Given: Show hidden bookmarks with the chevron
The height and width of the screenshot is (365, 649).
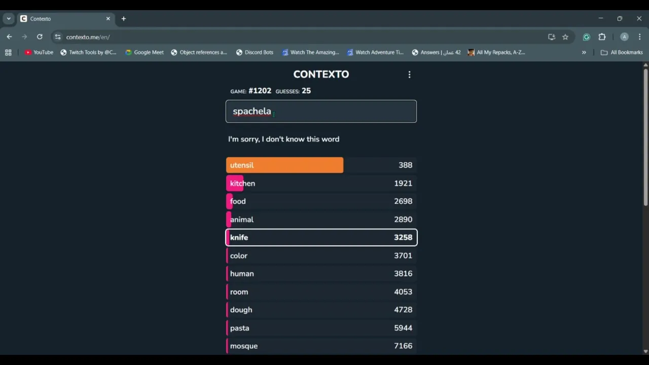Looking at the screenshot, I should 584,52.
